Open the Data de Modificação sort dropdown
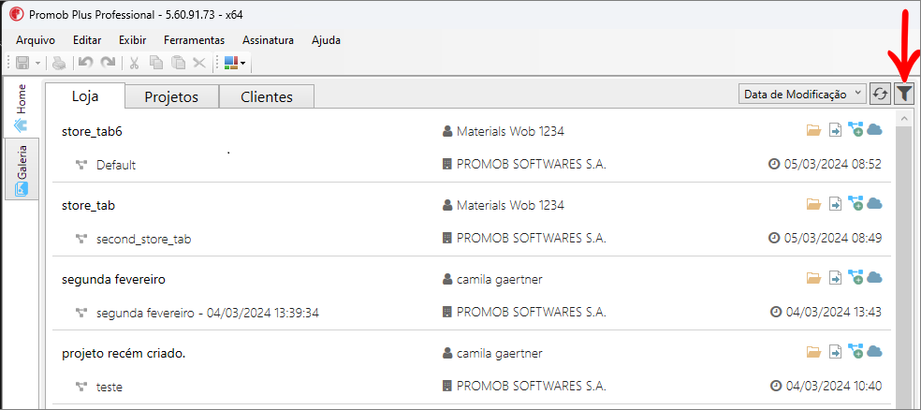The image size is (921, 410). click(x=802, y=94)
